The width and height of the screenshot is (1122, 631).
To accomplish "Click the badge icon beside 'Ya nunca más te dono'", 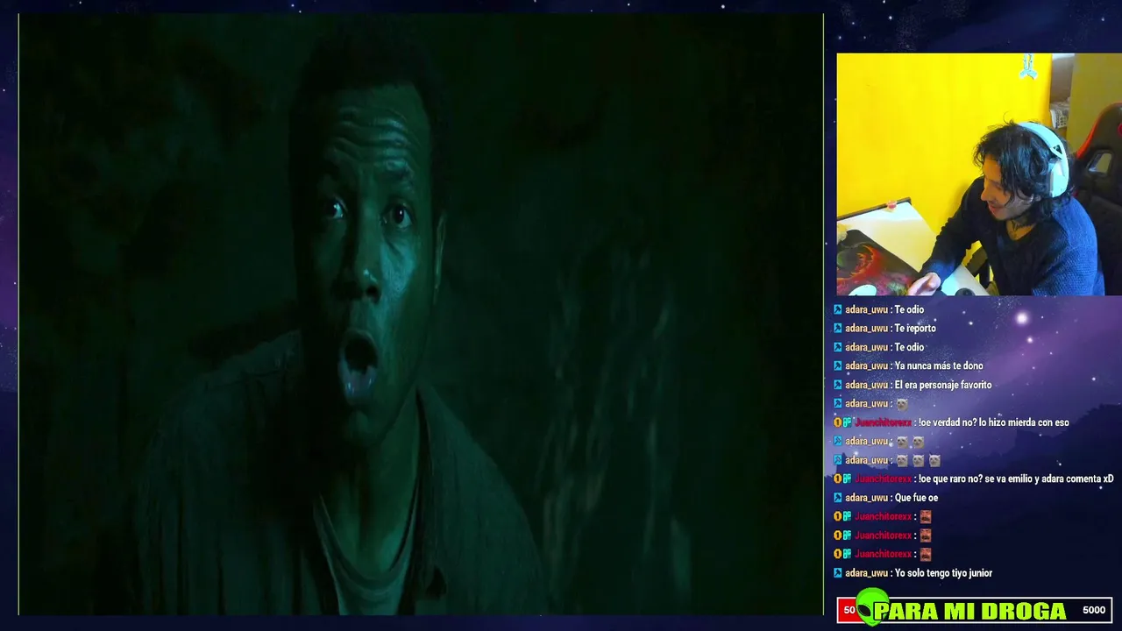I will [x=838, y=365].
